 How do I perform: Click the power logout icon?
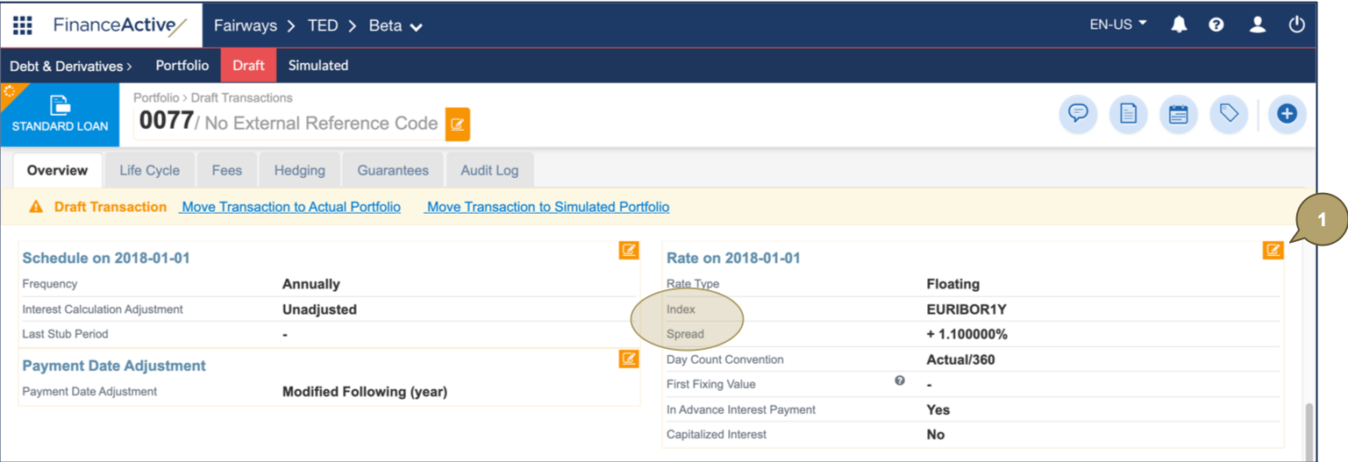point(1296,25)
